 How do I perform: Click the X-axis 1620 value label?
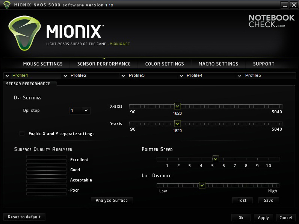coord(177,113)
